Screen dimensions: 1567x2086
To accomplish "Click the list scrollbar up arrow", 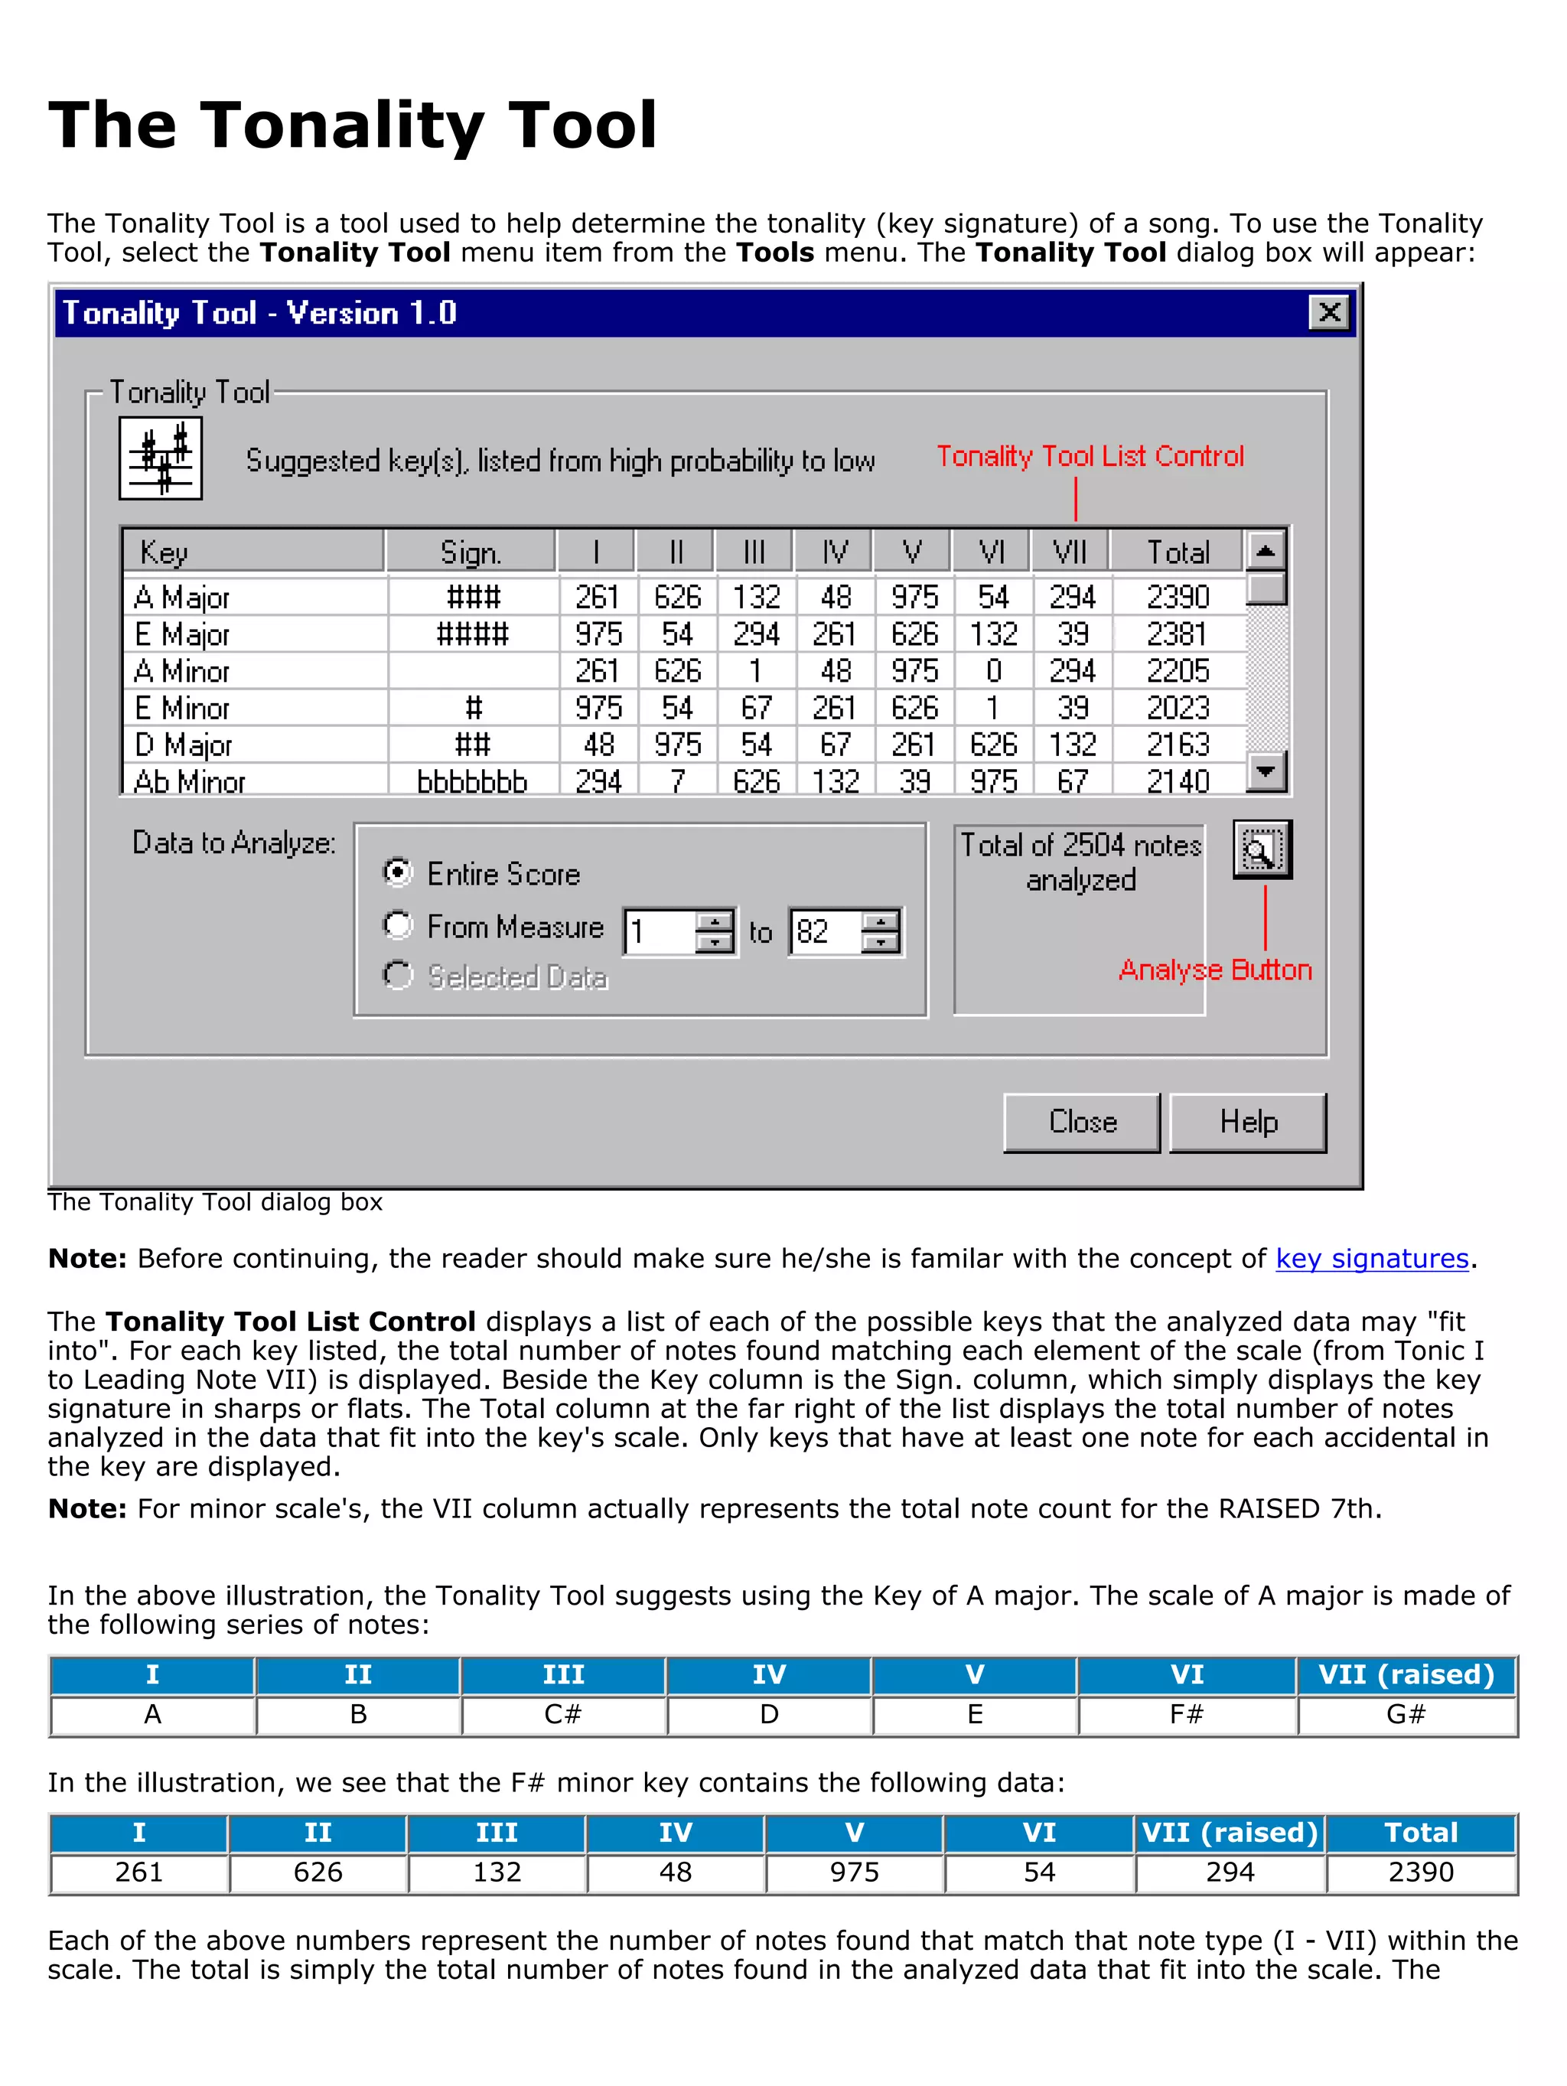I will [x=1266, y=551].
